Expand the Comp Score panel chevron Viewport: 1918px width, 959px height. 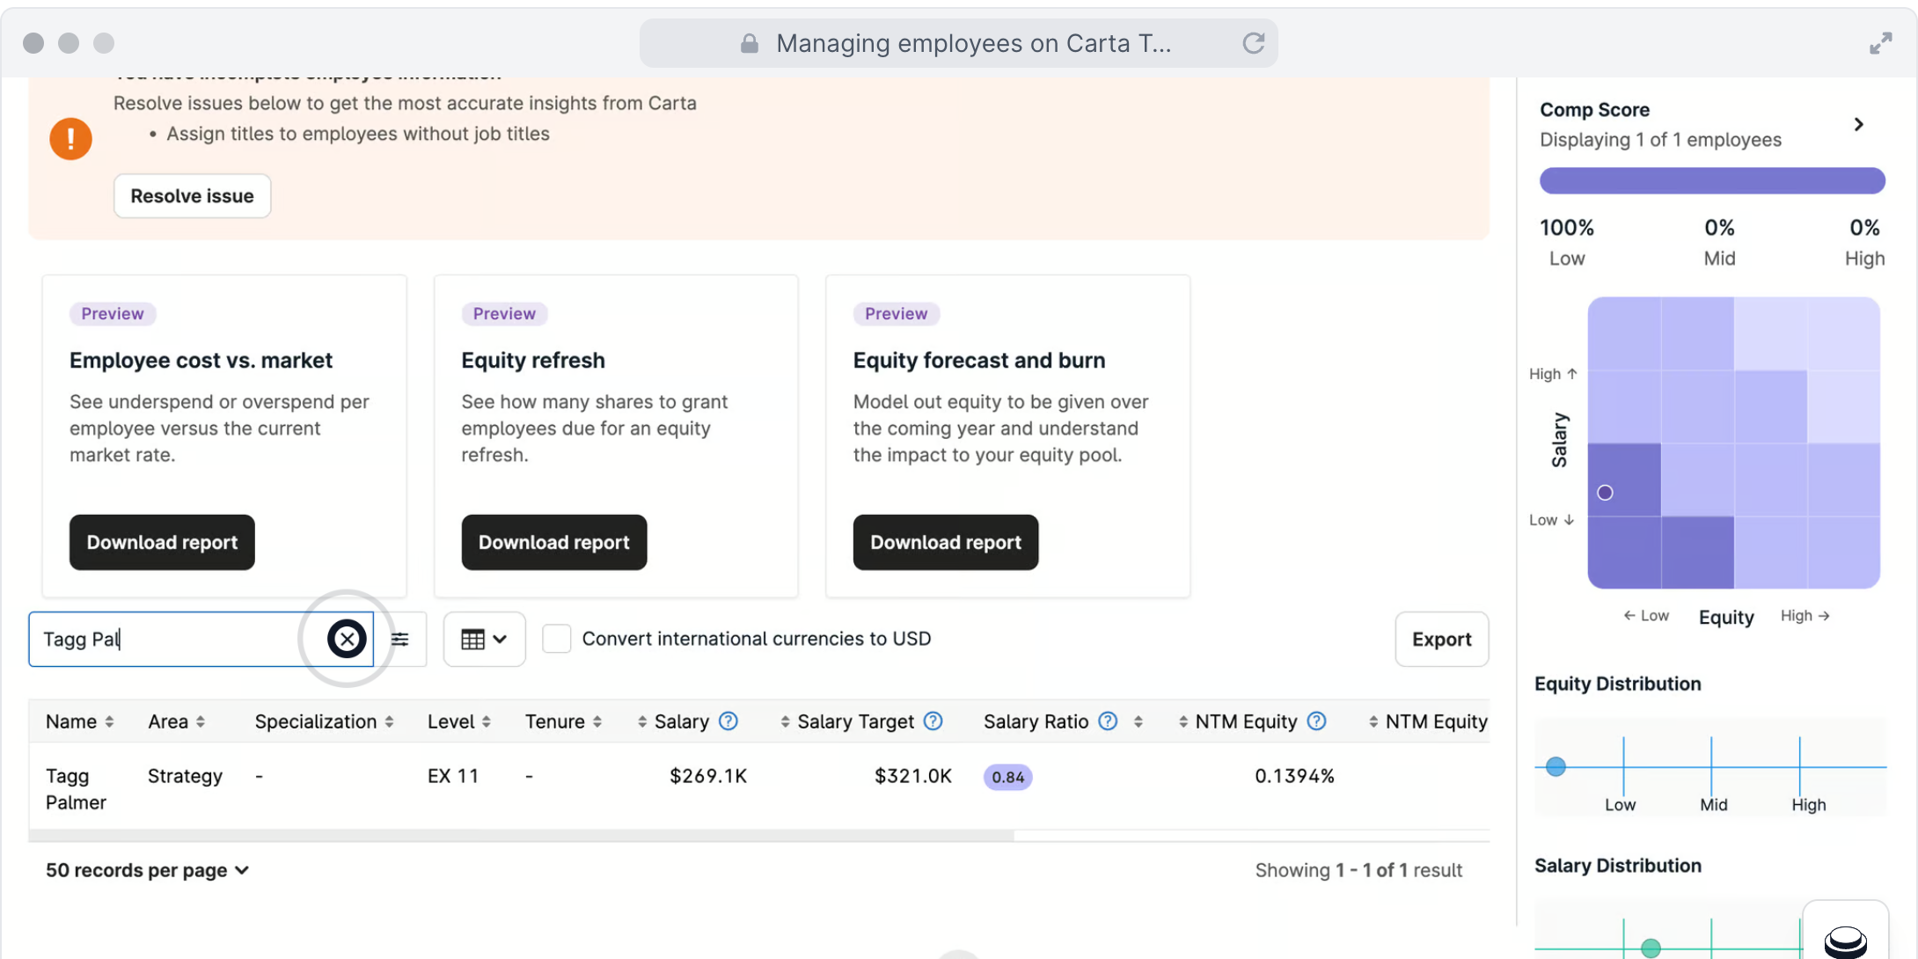point(1858,125)
